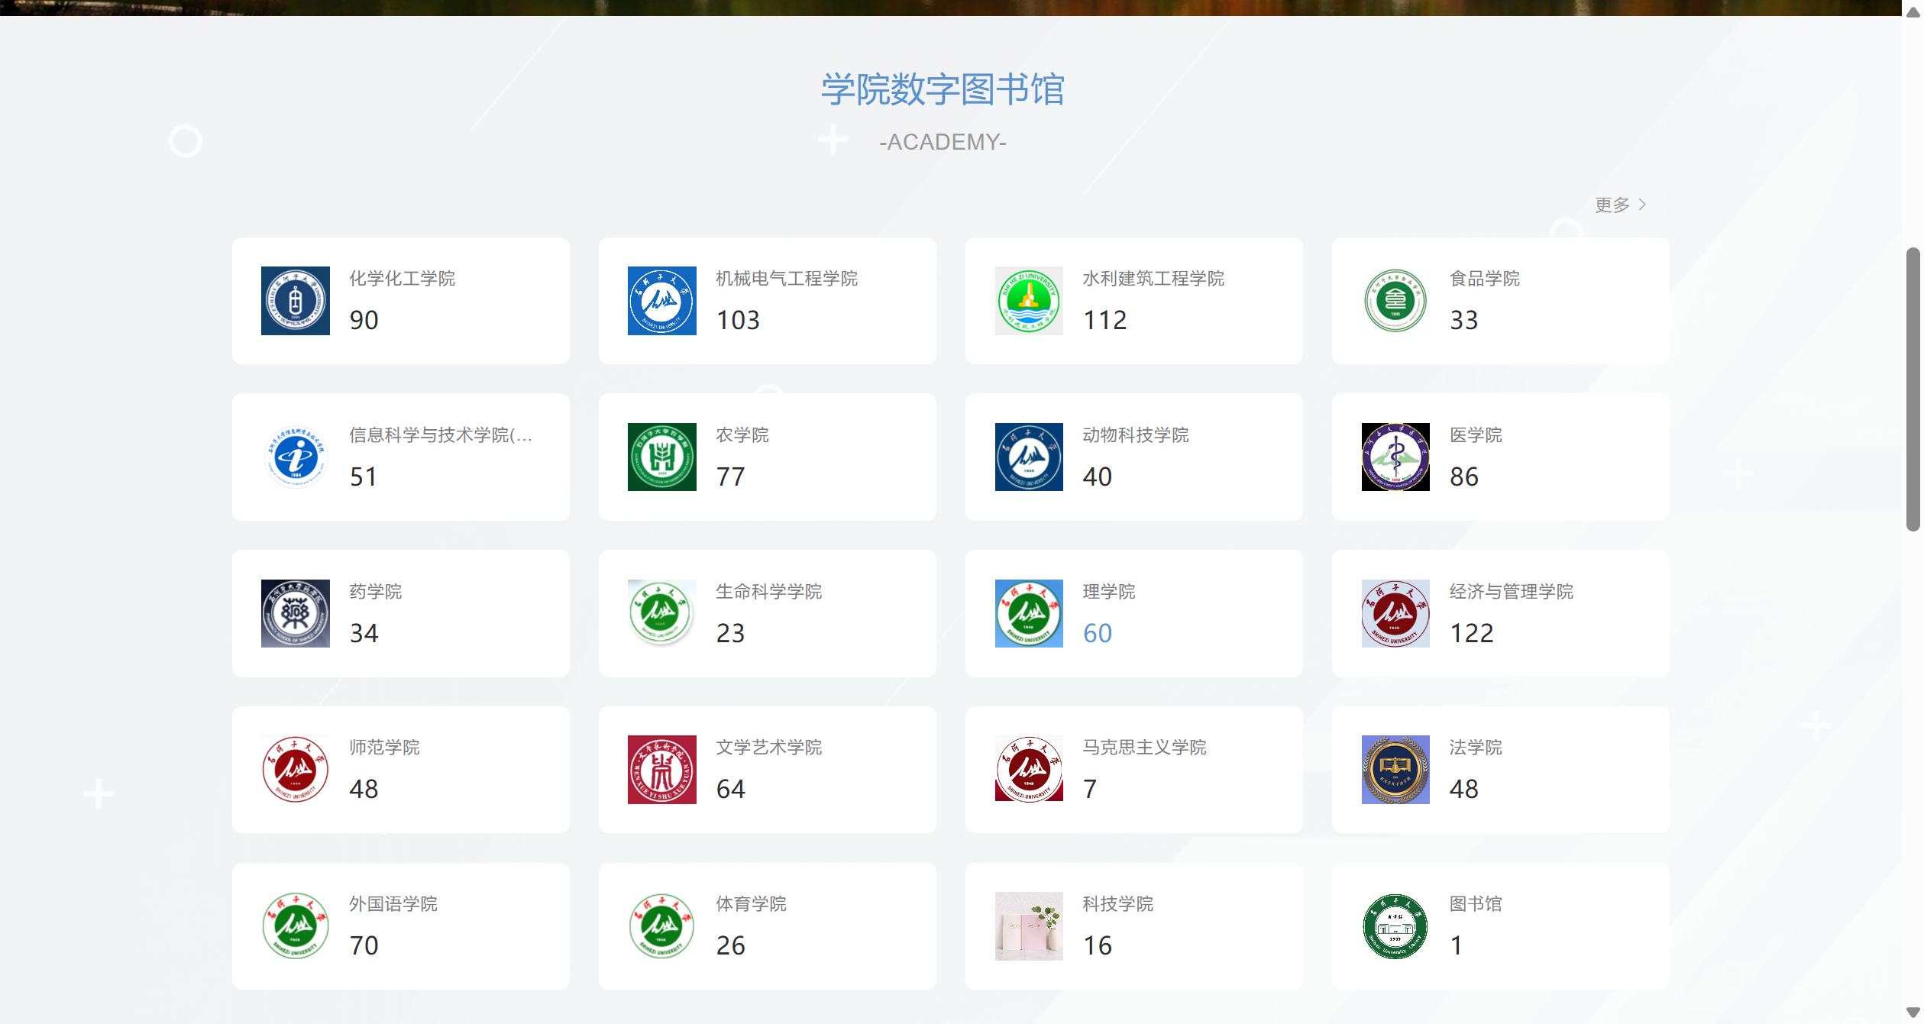Open the 医学院 emblem icon

[1395, 457]
